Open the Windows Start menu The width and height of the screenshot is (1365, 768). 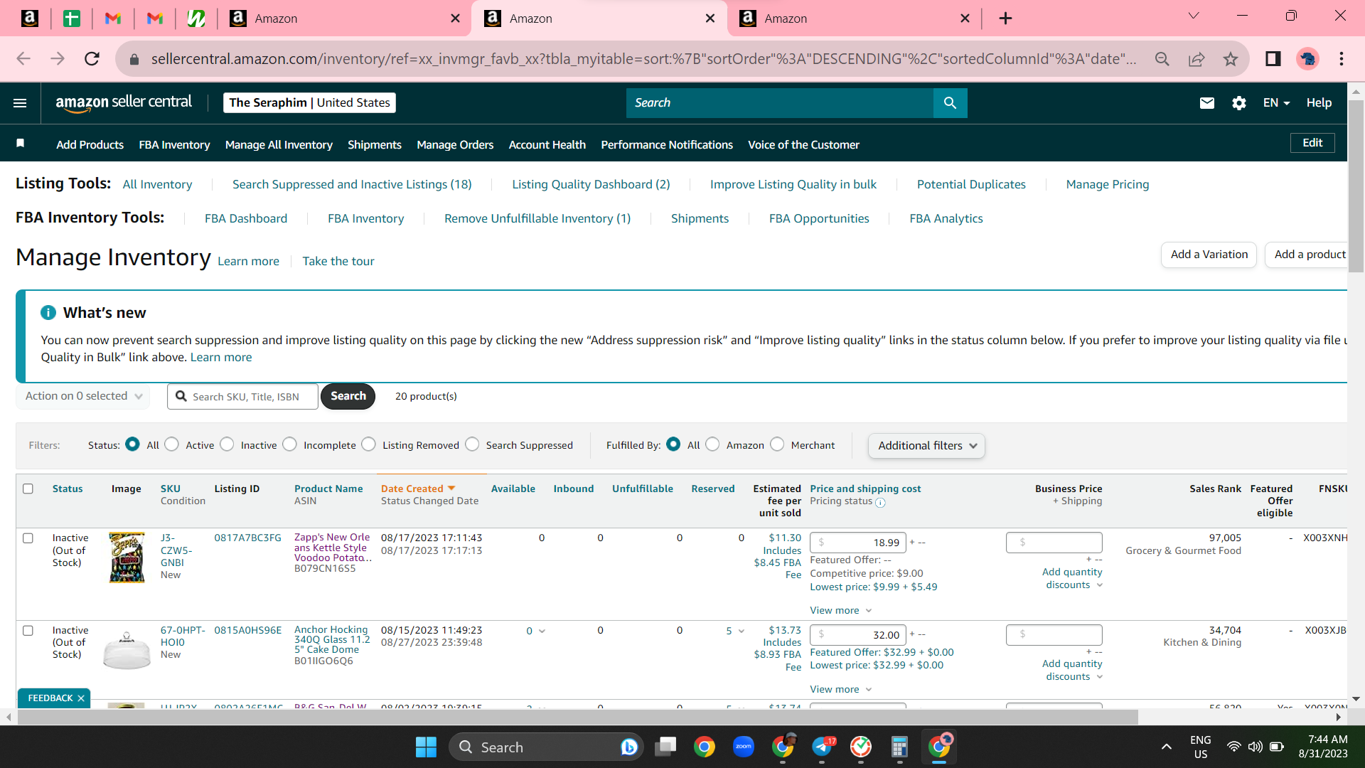[426, 747]
